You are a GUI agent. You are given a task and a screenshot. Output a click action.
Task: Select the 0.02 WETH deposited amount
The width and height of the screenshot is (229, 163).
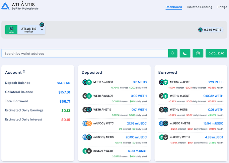pos(139,96)
